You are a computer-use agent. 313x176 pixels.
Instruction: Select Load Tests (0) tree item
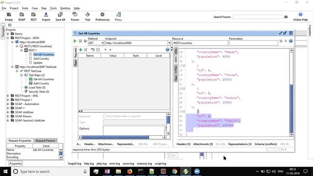[x=37, y=88]
